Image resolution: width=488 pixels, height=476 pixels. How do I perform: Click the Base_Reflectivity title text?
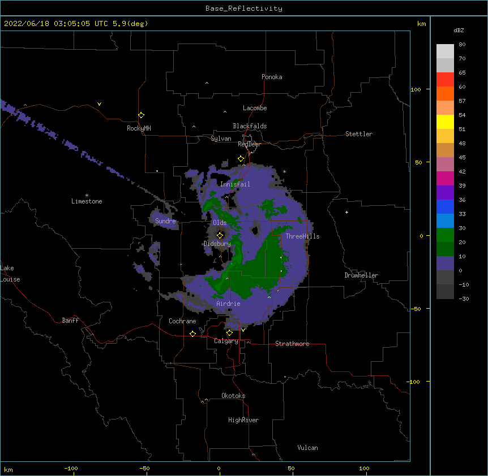pos(244,8)
